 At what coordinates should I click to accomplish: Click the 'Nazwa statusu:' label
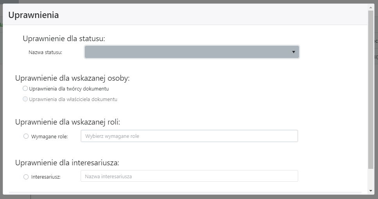(x=45, y=52)
